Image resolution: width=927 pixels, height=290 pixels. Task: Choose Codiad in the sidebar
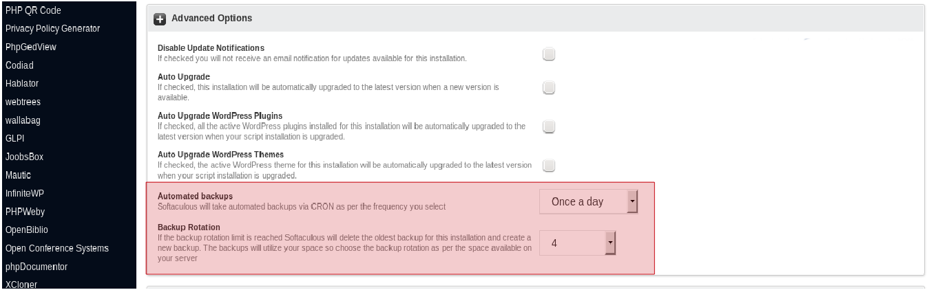click(19, 65)
